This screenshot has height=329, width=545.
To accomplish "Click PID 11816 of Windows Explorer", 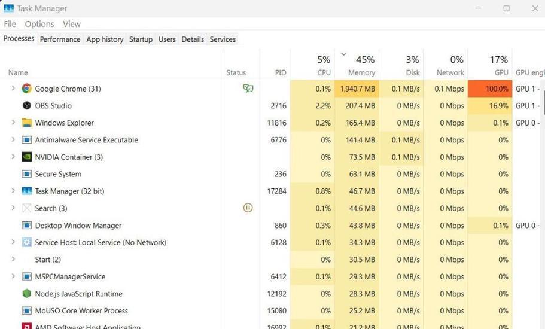I will 276,123.
